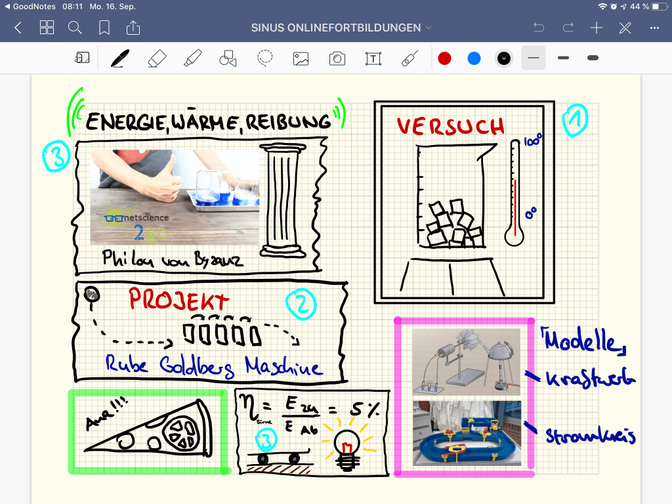
Task: Select the thinnest stroke width
Action: coord(534,58)
